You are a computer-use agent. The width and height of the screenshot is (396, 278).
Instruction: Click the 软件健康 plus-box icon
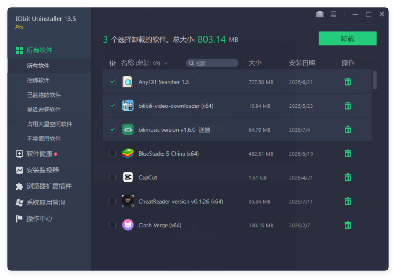(x=19, y=154)
